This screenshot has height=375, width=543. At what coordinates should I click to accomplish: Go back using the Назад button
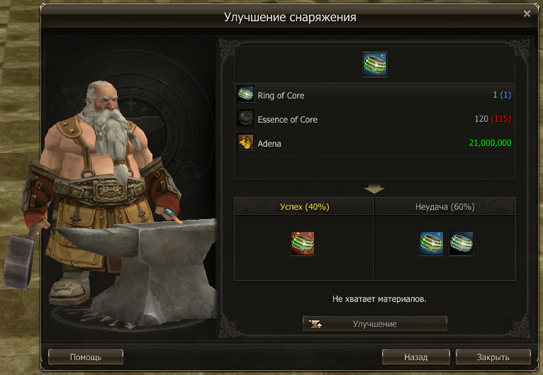pyautogui.click(x=416, y=357)
